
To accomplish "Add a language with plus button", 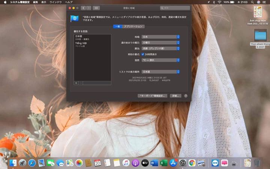I will click(76, 83).
